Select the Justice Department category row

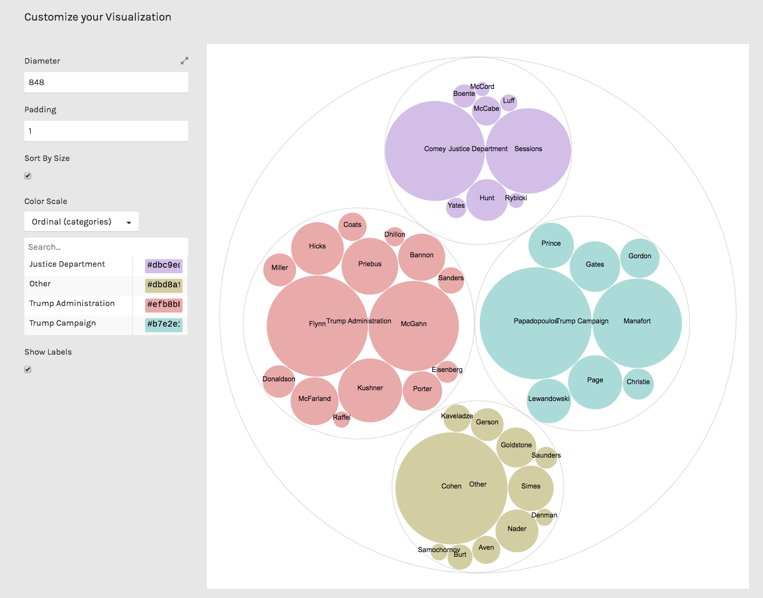tap(67, 264)
